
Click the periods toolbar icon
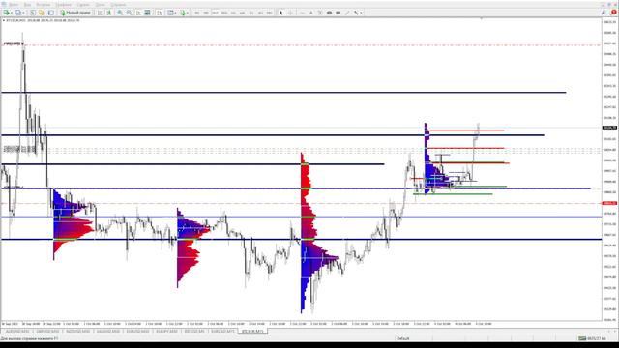(170, 13)
